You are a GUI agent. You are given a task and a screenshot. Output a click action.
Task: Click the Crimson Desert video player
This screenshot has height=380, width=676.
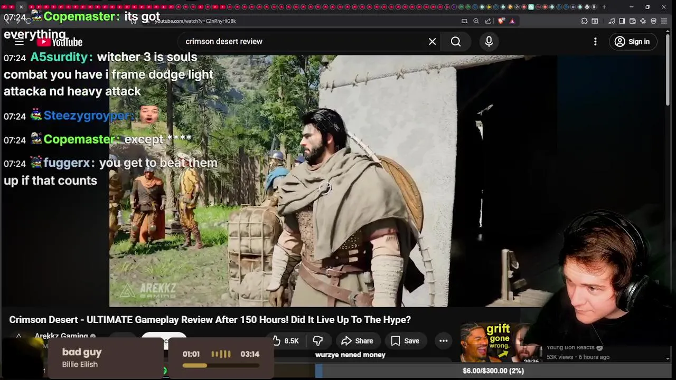[x=333, y=181]
